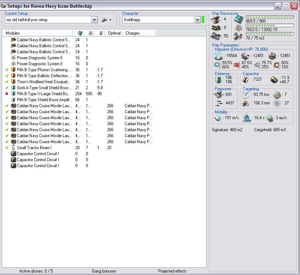Click the explosive resistance icon 60%
300x275 pixels.
click(277, 65)
